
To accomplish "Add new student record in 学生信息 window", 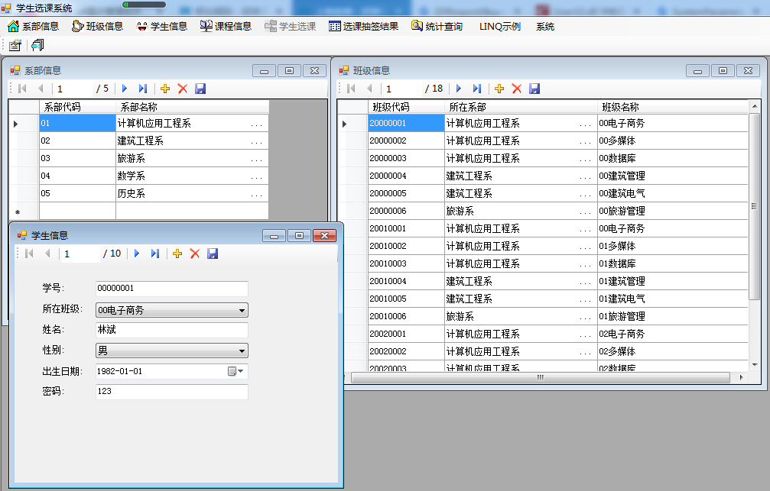I will (x=177, y=254).
